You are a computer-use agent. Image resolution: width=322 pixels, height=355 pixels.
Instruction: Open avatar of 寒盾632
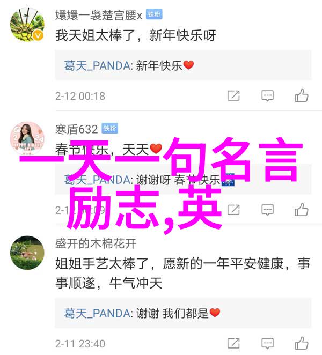(x=27, y=138)
